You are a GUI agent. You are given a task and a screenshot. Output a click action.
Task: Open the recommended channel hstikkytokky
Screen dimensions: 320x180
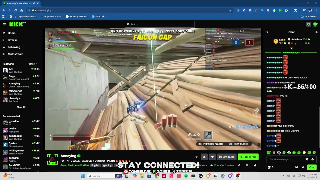pyautogui.click(x=21, y=152)
